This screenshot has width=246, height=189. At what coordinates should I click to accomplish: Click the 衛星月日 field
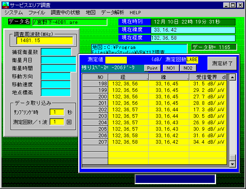(58, 60)
